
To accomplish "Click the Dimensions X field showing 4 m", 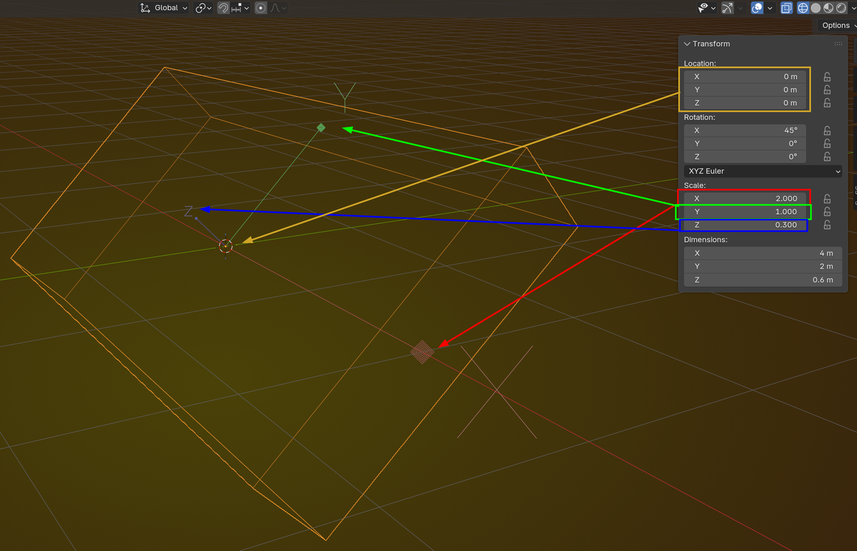I will click(763, 253).
